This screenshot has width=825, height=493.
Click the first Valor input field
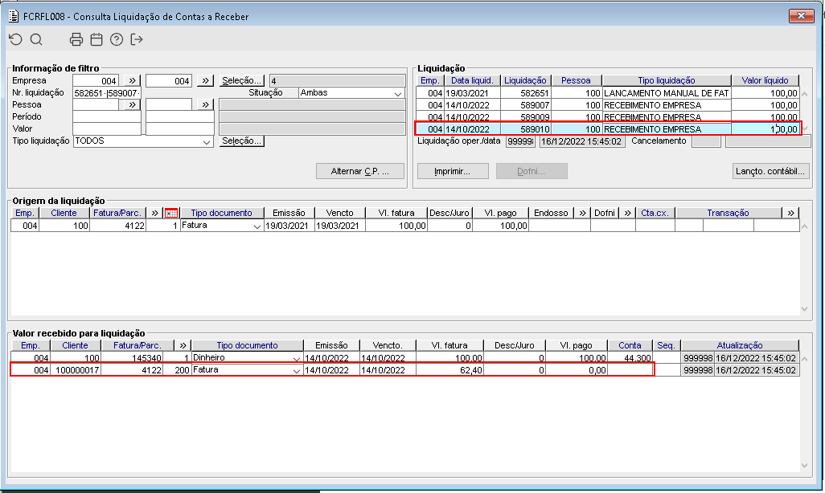tap(107, 128)
